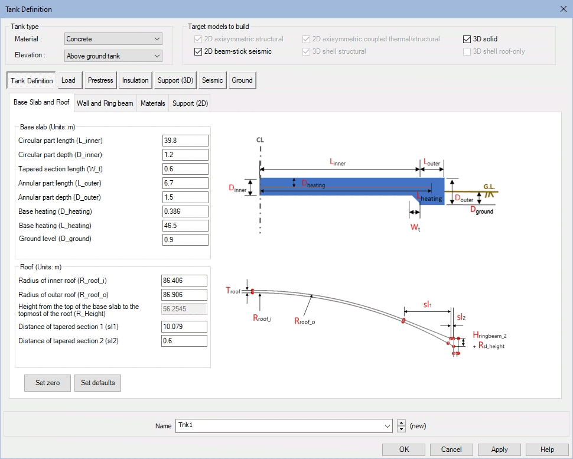Go to the Insulation tab
The height and width of the screenshot is (459, 573).
click(135, 80)
